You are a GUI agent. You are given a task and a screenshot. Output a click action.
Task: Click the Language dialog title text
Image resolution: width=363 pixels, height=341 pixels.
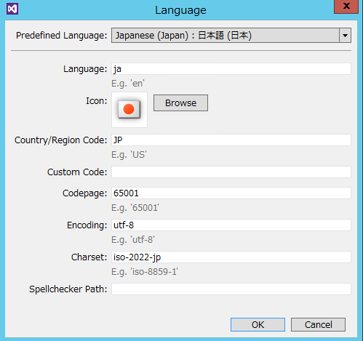180,10
